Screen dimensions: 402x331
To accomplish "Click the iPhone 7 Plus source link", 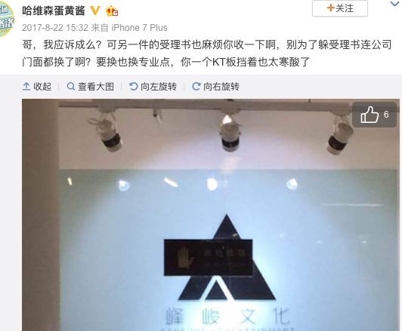I will point(139,28).
